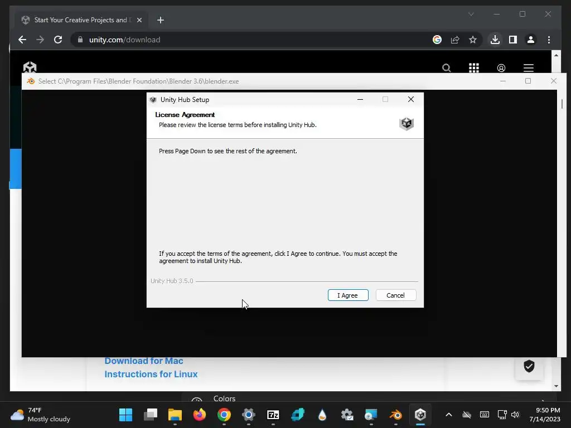Click the Google icon in address bar
The image size is (571, 428).
tap(437, 40)
